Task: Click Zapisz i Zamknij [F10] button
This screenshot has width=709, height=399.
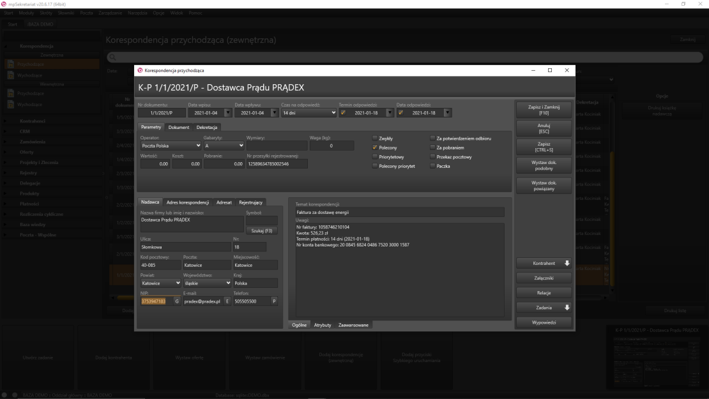Action: tap(544, 110)
